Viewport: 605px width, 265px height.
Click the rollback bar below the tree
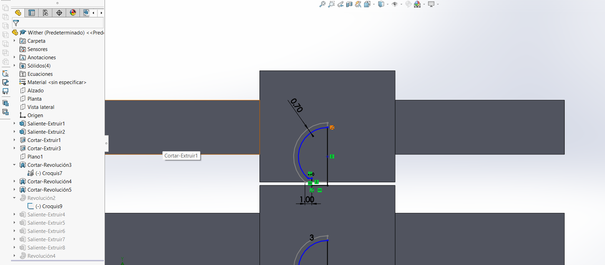[x=57, y=261]
